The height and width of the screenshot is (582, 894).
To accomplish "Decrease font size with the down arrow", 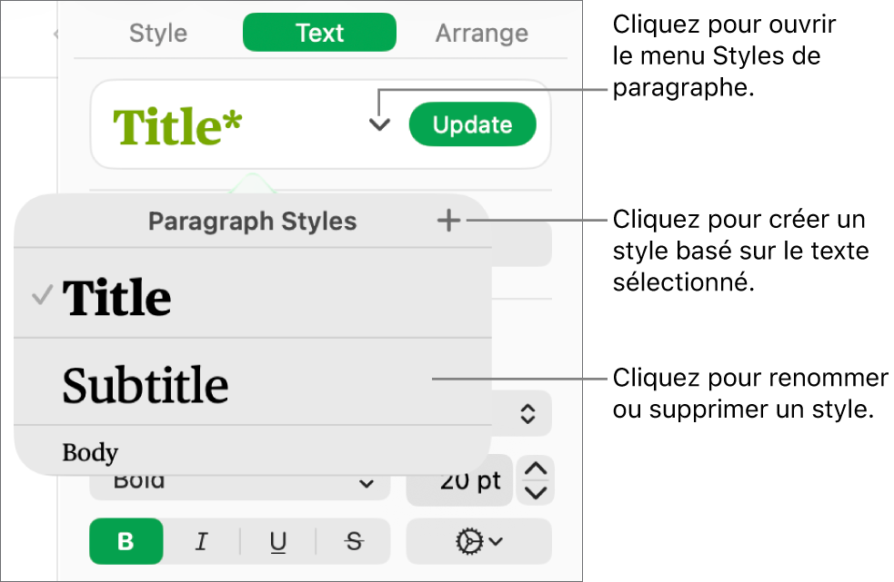I will coord(535,492).
